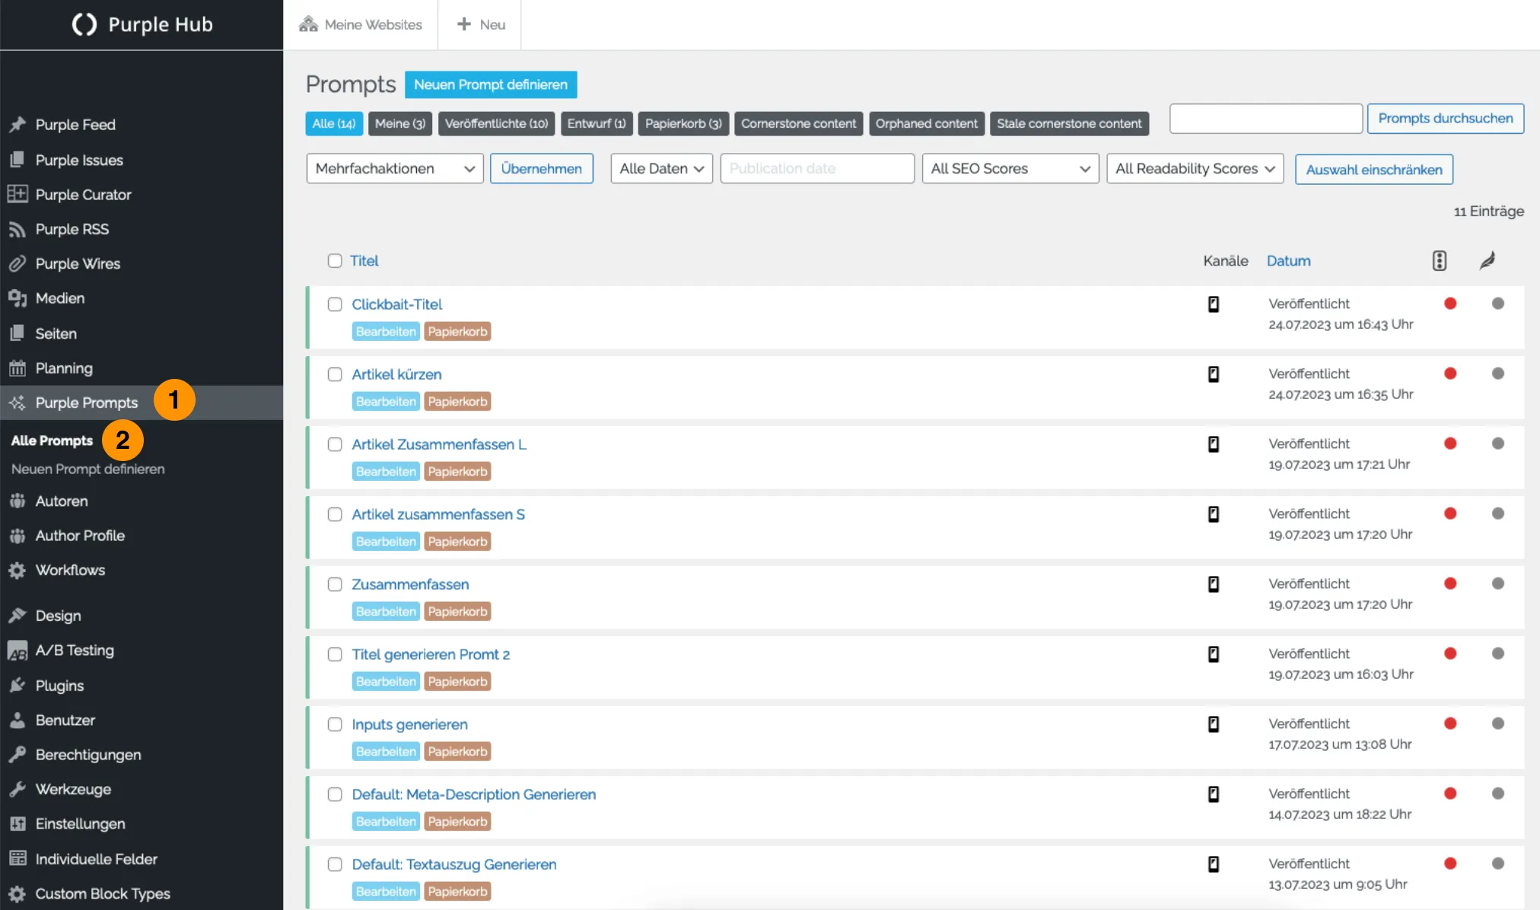The width and height of the screenshot is (1540, 910).
Task: Filter by Cornerstone content
Action: (x=799, y=123)
